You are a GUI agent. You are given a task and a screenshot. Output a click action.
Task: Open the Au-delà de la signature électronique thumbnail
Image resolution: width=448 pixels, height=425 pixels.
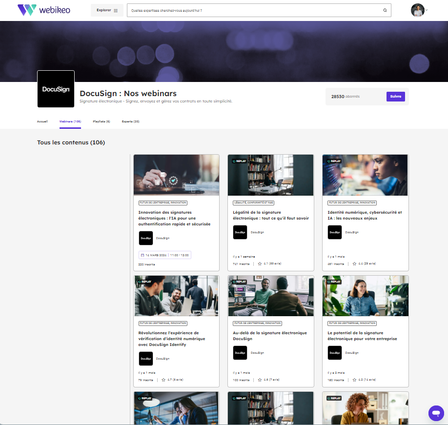(x=270, y=296)
